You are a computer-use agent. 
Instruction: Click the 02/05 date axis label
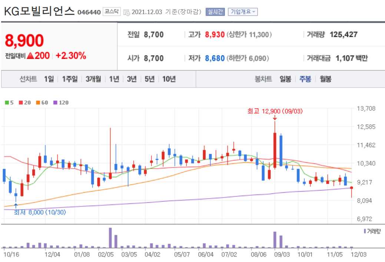pyautogui.click(x=106, y=254)
